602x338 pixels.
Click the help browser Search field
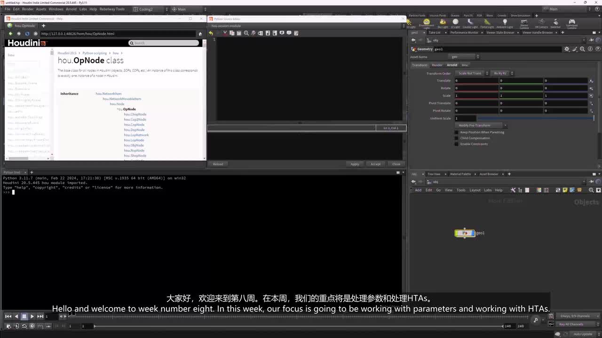point(164,43)
